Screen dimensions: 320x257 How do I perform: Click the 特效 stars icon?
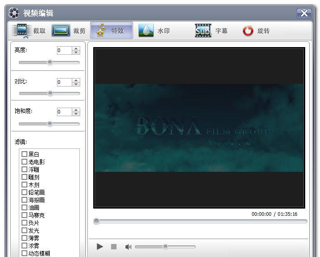pyautogui.click(x=101, y=30)
